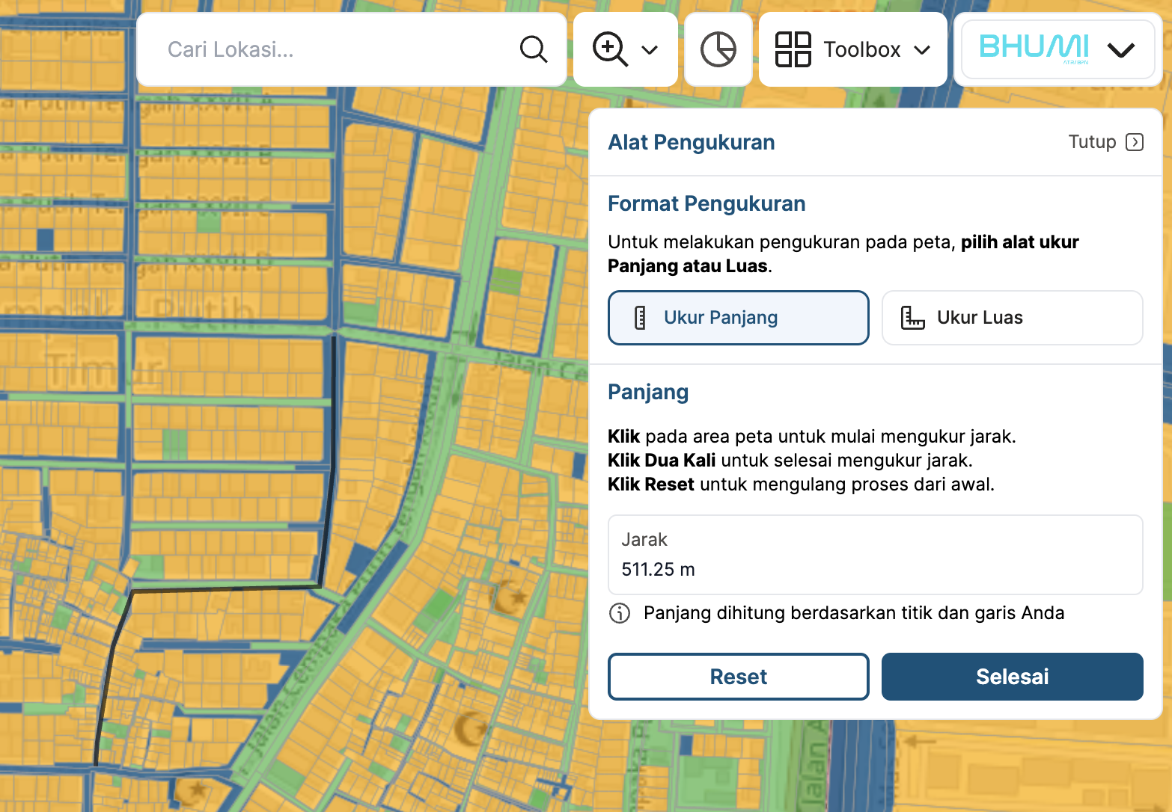The image size is (1172, 812).
Task: Click the info icon beside Panjang dihitung
Action: tap(620, 613)
